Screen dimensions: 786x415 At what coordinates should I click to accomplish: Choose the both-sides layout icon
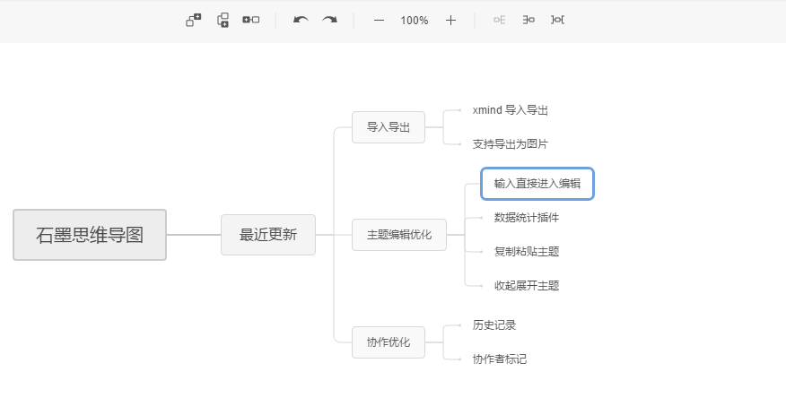[557, 20]
